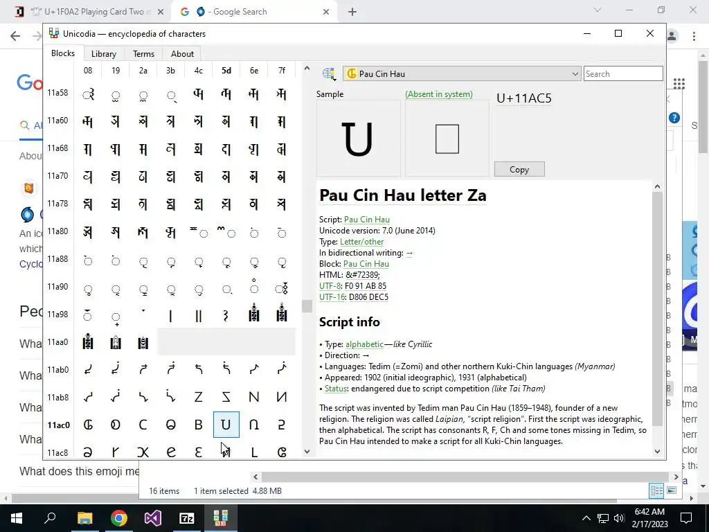Open the notification center
This screenshot has height=532, width=709.
point(686,518)
